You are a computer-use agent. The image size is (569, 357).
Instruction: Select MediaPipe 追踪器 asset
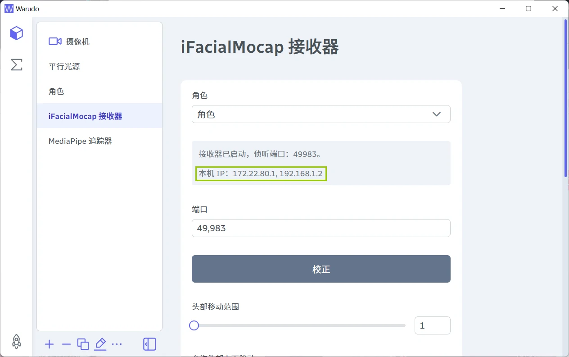[99, 141]
